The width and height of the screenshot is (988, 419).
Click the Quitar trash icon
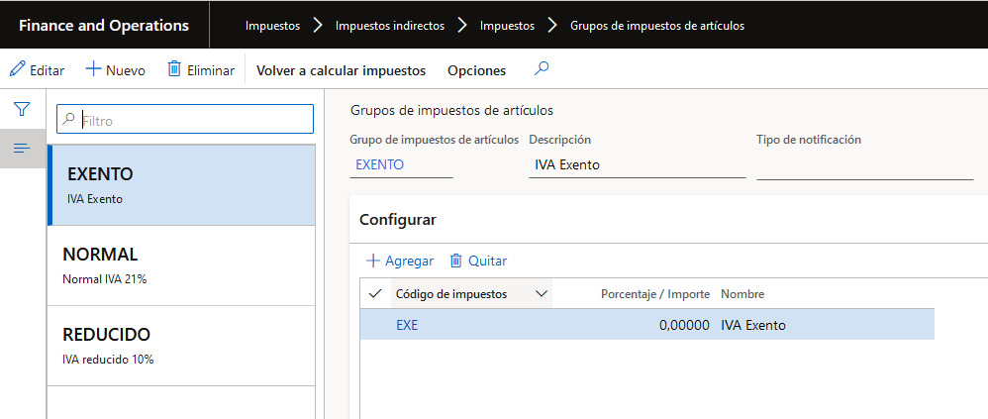[456, 261]
